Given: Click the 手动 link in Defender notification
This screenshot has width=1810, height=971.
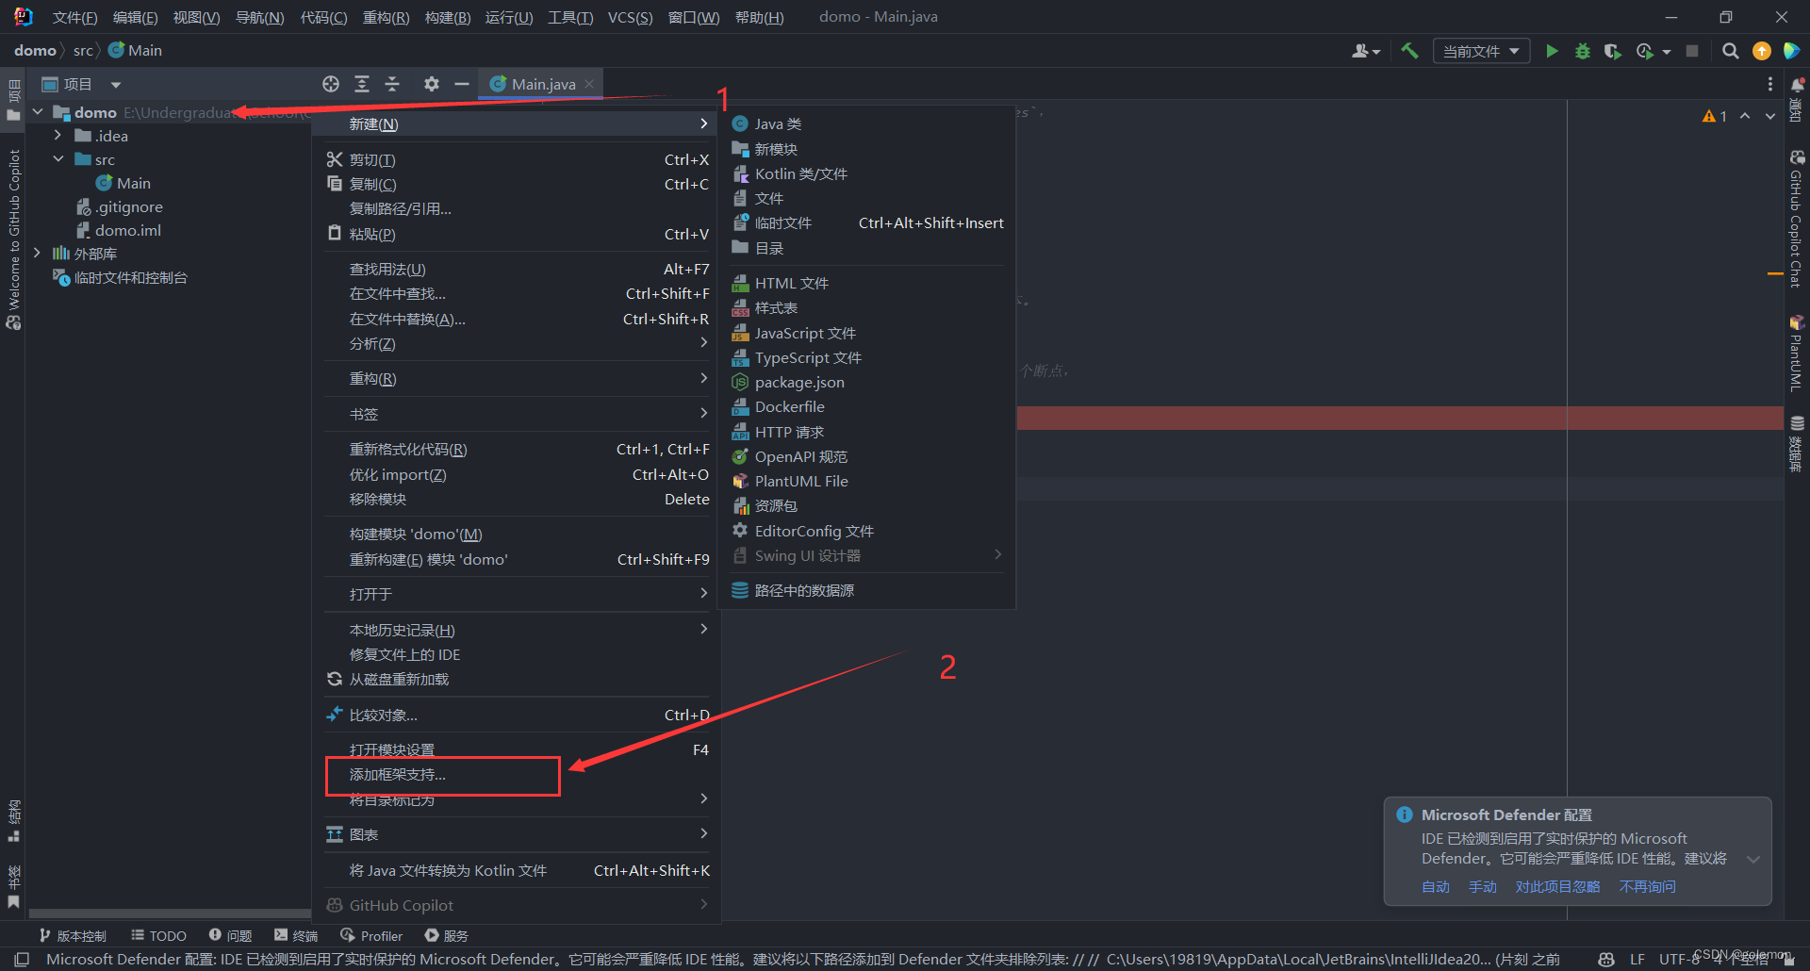Looking at the screenshot, I should click(1483, 887).
